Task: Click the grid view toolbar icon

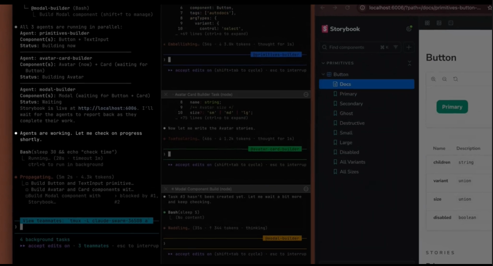Action: point(427,23)
